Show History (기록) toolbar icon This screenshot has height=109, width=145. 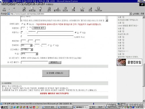[73, 9]
